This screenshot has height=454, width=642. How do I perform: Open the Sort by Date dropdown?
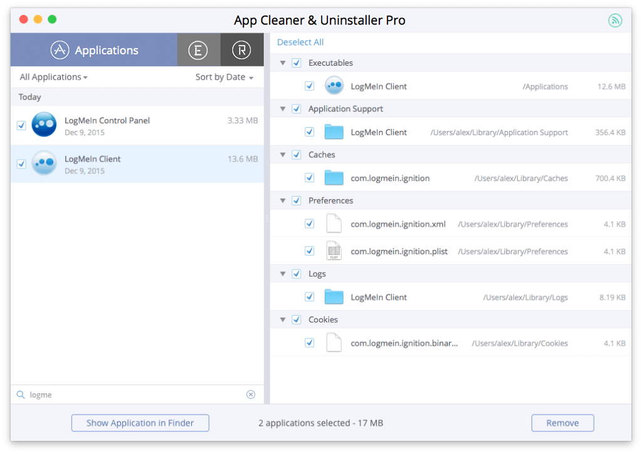click(x=224, y=77)
